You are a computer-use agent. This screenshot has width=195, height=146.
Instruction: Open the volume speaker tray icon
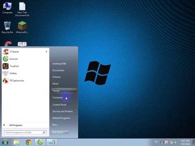[175, 142]
